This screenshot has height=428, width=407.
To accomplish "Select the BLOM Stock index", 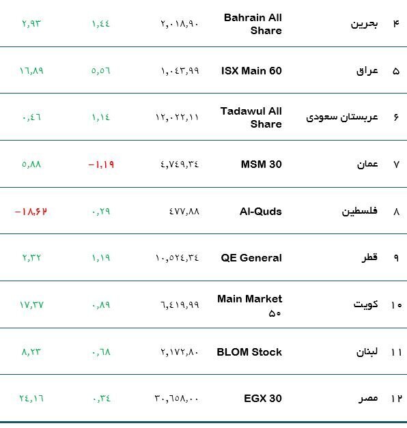I will coord(249,352).
